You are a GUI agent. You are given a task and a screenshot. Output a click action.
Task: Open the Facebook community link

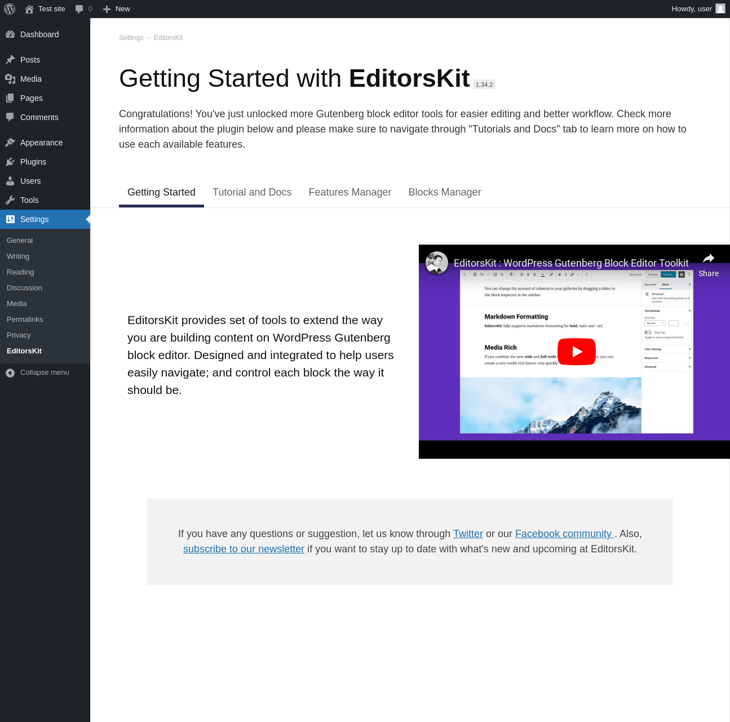[565, 534]
